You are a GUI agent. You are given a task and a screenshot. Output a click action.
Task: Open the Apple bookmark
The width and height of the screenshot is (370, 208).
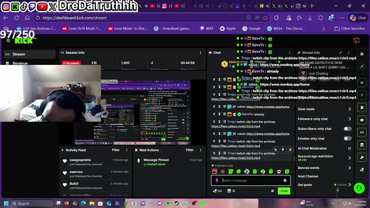click(x=228, y=29)
